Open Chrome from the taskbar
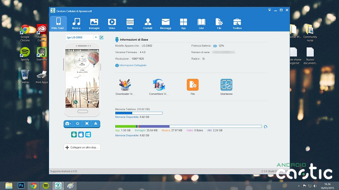Viewport: 339px width, 190px height. click(33, 186)
